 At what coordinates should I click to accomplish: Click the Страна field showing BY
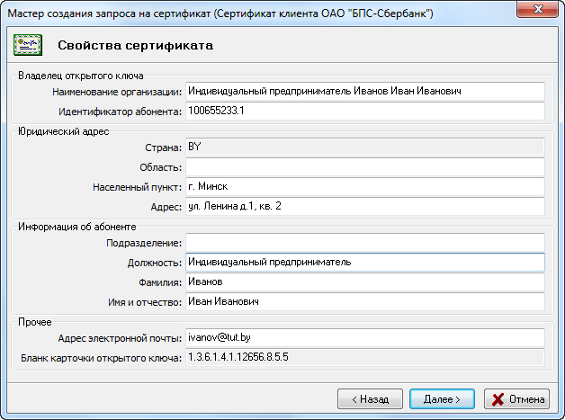(x=364, y=147)
